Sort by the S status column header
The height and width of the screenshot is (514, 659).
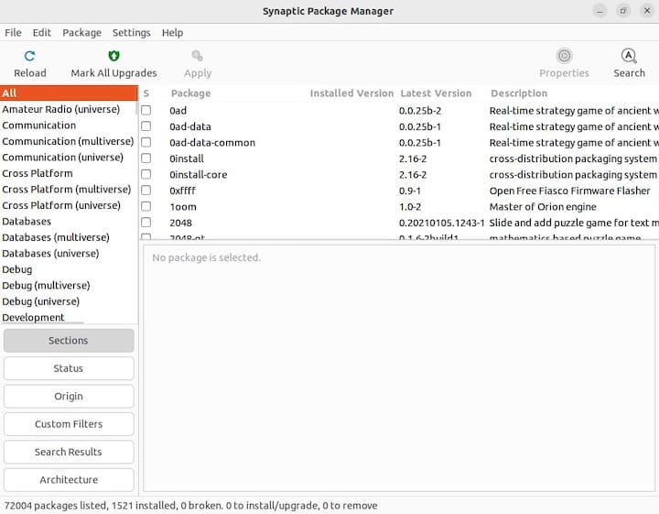(146, 93)
